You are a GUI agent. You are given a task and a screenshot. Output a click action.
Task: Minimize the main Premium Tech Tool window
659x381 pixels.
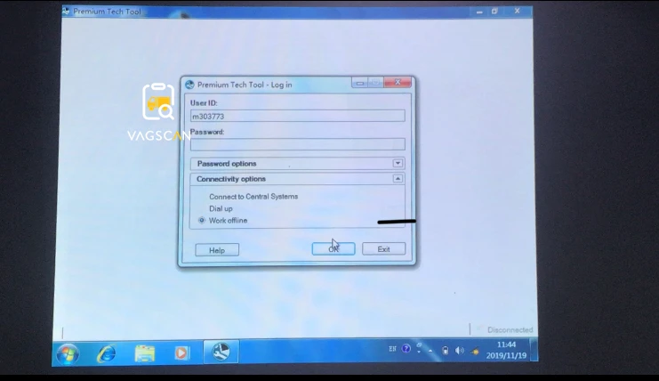(x=479, y=12)
